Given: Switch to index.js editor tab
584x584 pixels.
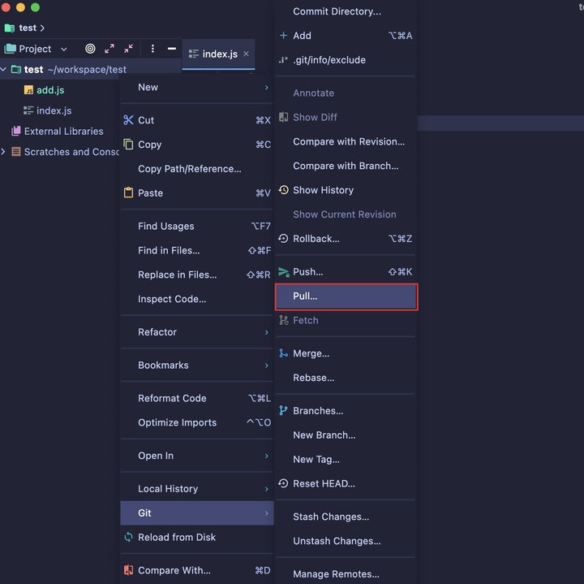Looking at the screenshot, I should [219, 54].
